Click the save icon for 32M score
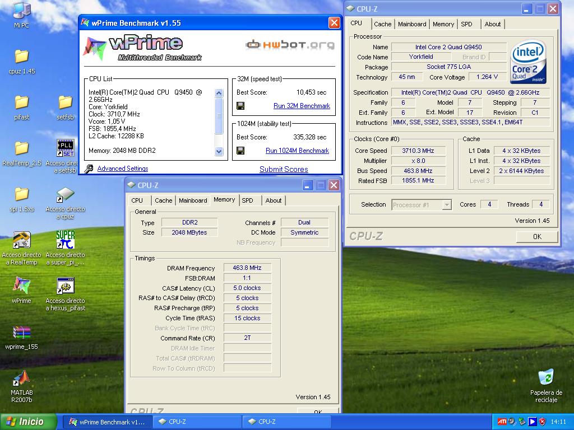 240,106
